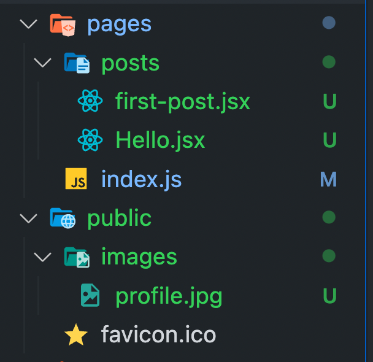Click the yellow star favicon icon
The width and height of the screenshot is (373, 362).
76,334
